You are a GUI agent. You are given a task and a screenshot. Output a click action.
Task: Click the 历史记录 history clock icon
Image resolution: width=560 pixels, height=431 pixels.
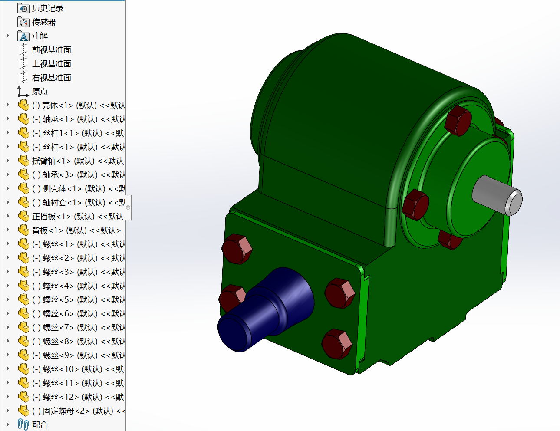[23, 8]
